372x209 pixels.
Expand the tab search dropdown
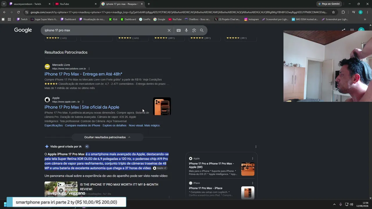[x=4, y=4]
